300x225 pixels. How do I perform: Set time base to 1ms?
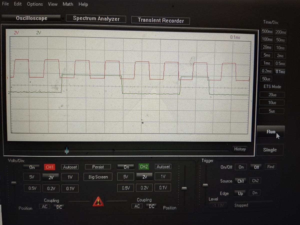point(267,63)
